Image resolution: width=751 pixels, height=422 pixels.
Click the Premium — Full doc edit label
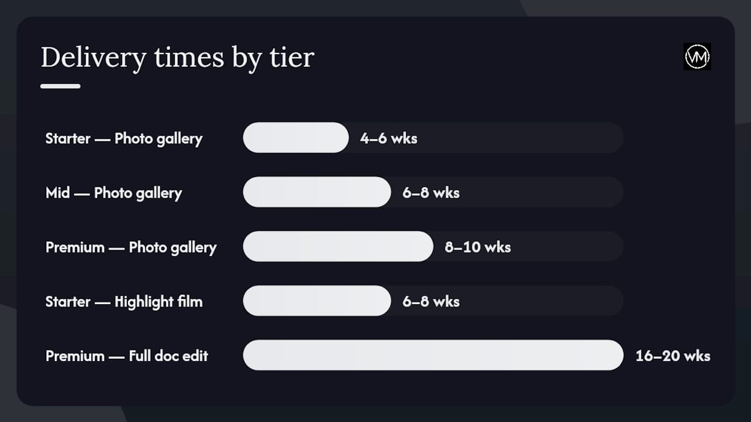point(127,356)
